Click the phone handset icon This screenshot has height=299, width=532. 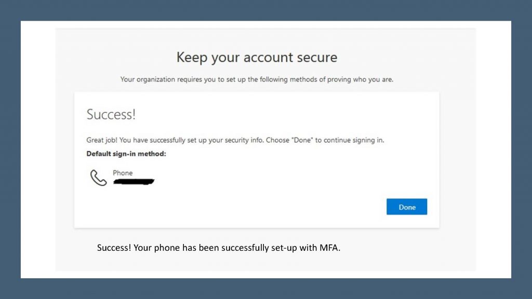pyautogui.click(x=98, y=178)
